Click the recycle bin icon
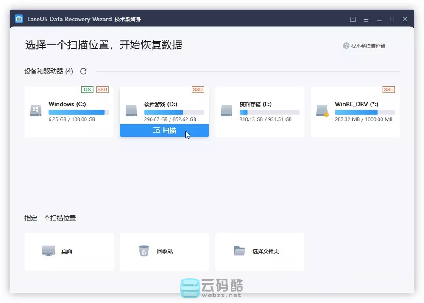The image size is (424, 303). 144,251
